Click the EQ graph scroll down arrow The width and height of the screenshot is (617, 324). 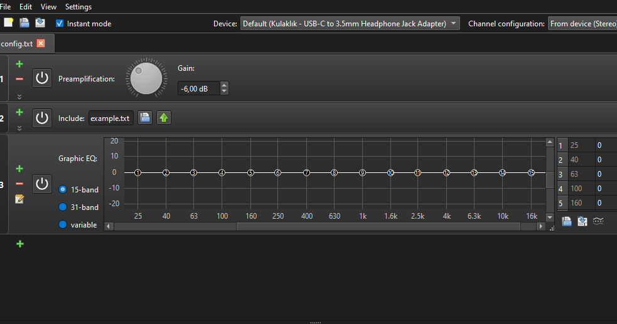coord(550,217)
